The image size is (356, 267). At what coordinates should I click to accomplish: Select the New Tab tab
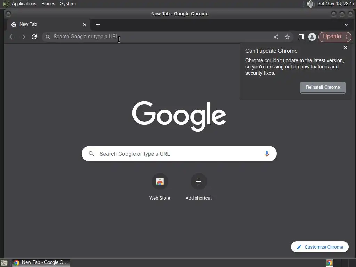pos(48,25)
